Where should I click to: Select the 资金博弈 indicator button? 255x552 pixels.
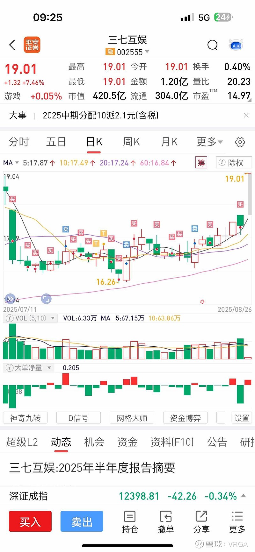tap(186, 418)
